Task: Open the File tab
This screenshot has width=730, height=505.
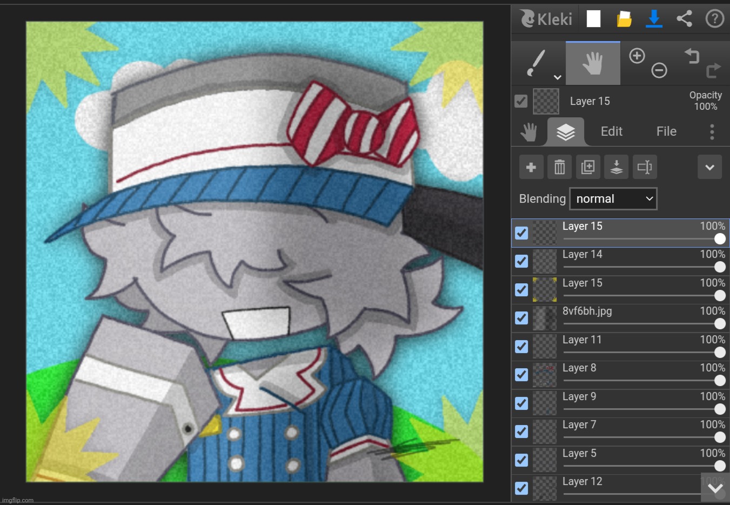Action: pos(666,131)
